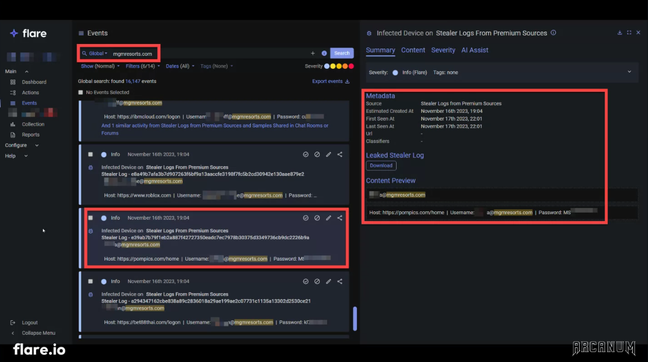Filter by yellow severity dot
648x362 pixels.
[333, 67]
